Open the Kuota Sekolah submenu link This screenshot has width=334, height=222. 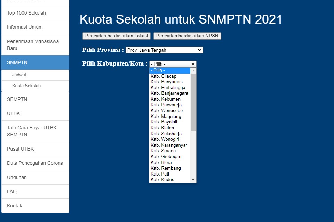pos(35,86)
